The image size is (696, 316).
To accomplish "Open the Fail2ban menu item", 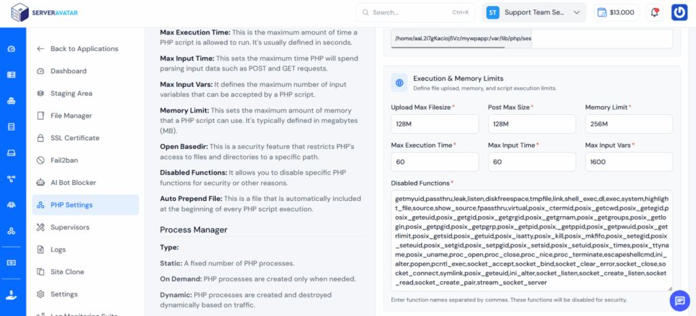I will coord(86,160).
